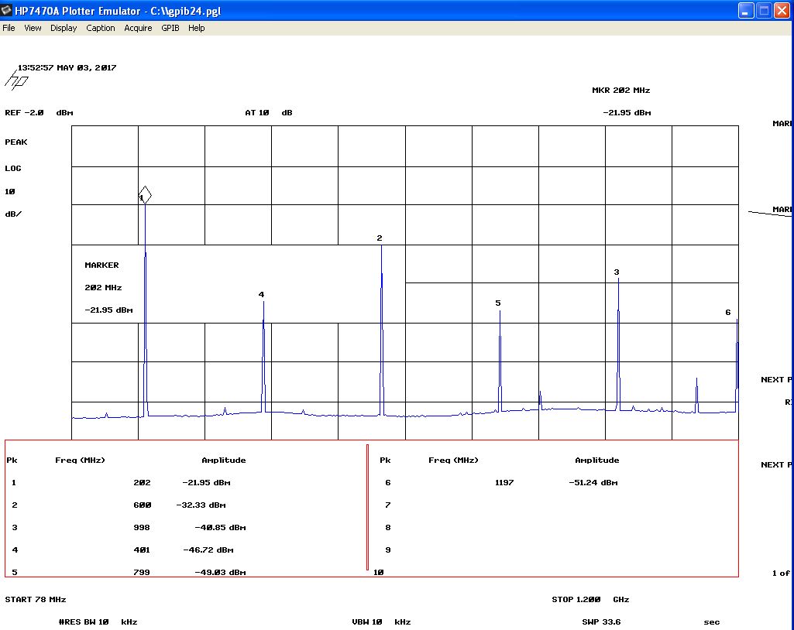
Task: Open the Caption menu
Action: tap(101, 28)
